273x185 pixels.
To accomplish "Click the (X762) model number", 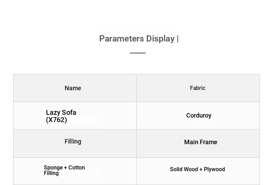I will [56, 120].
